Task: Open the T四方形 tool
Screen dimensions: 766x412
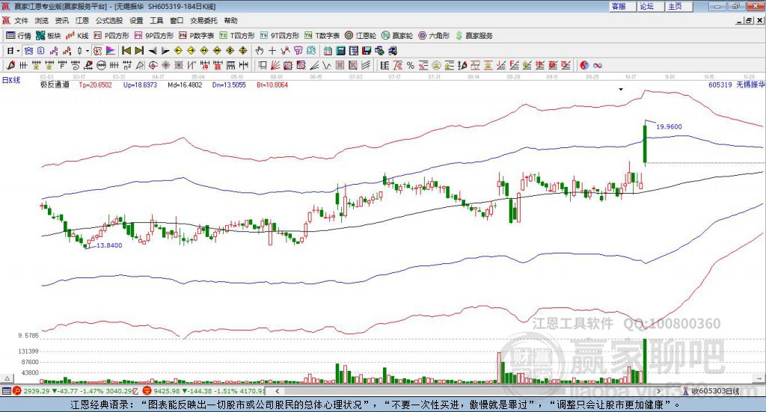Action: [237, 36]
